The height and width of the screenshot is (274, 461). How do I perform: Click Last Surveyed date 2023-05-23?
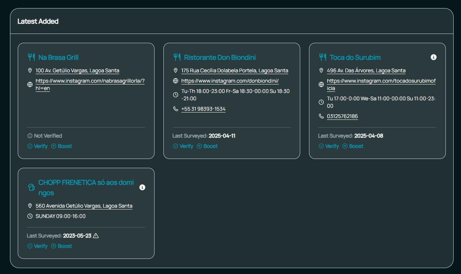77,236
